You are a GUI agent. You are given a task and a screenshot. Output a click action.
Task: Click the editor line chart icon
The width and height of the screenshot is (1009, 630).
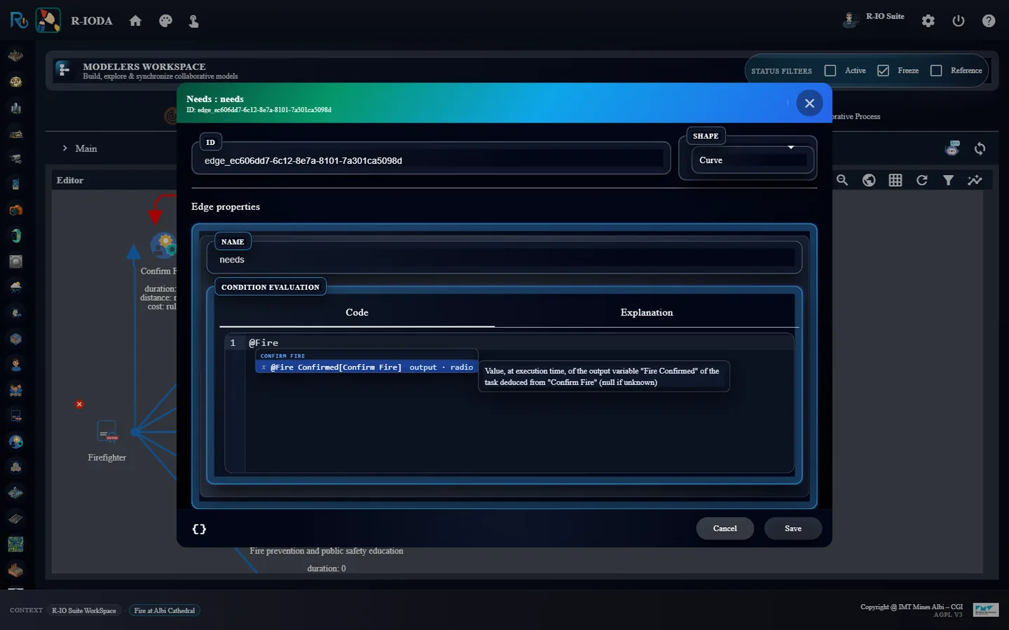975,180
